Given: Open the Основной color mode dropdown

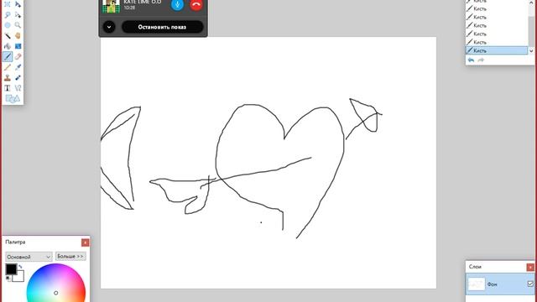Looking at the screenshot, I should [29, 257].
